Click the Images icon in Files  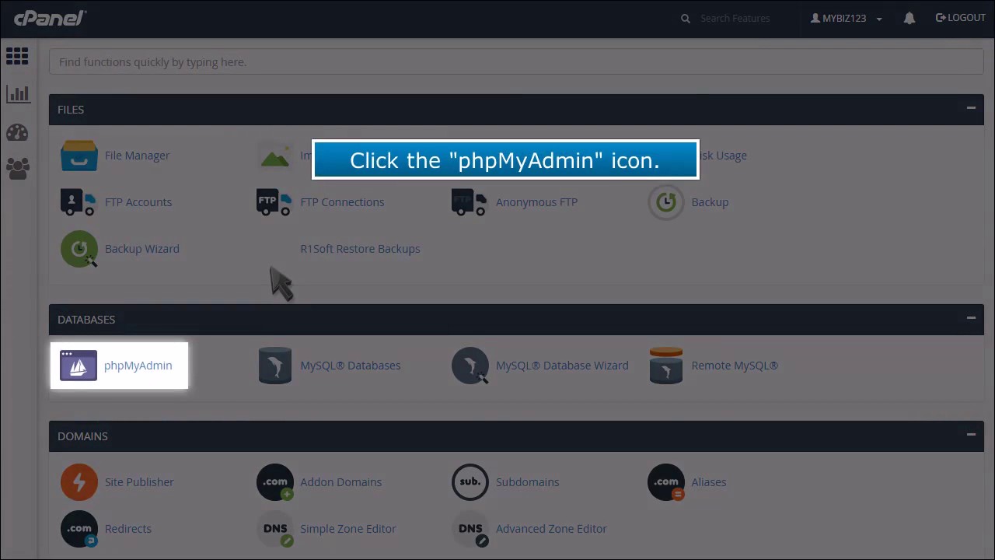click(x=274, y=156)
